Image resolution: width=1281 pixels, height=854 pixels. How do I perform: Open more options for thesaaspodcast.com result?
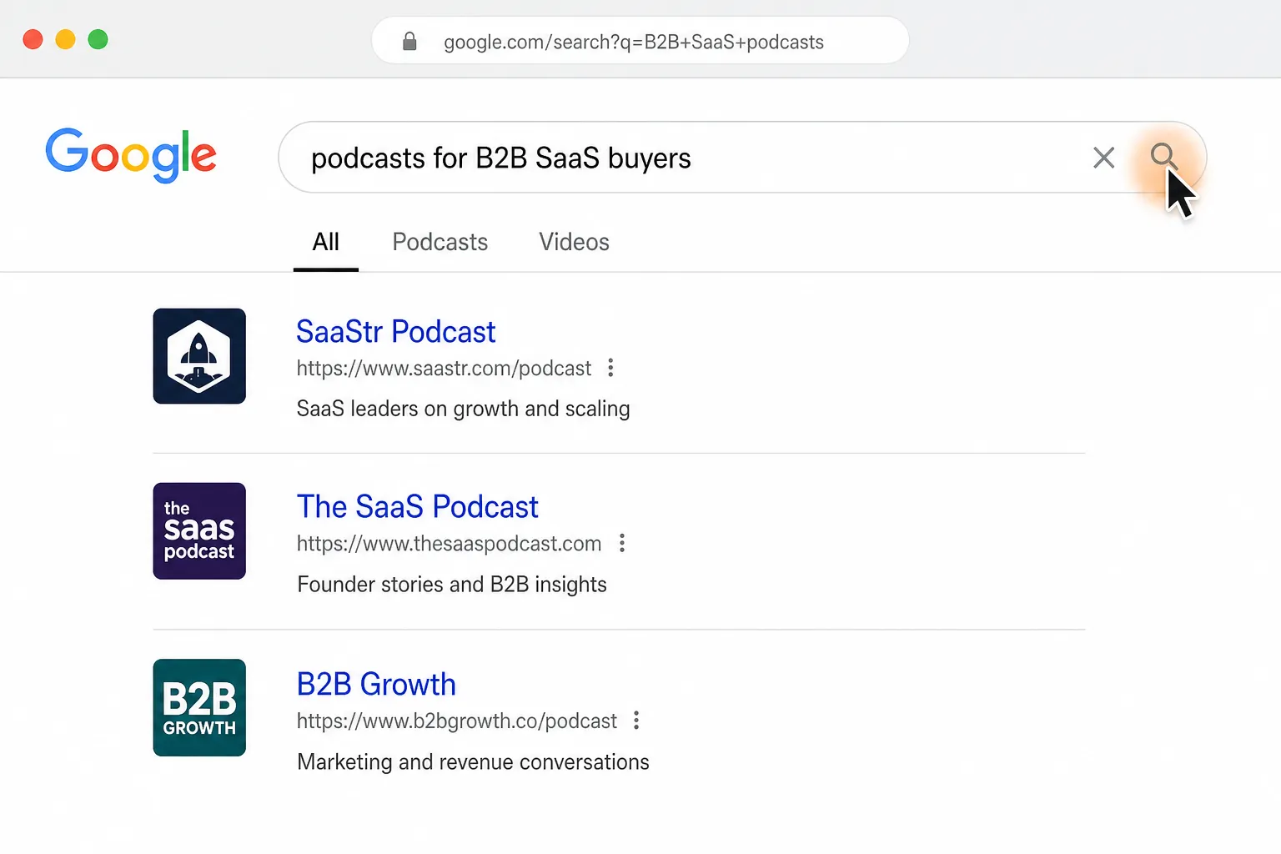[x=621, y=543]
